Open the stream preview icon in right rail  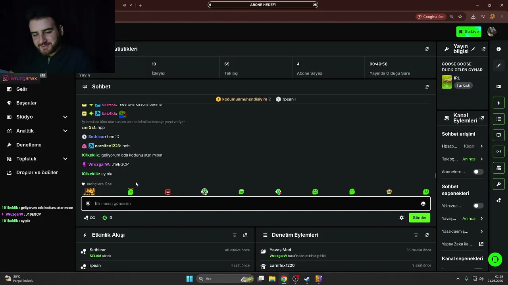[498, 86]
